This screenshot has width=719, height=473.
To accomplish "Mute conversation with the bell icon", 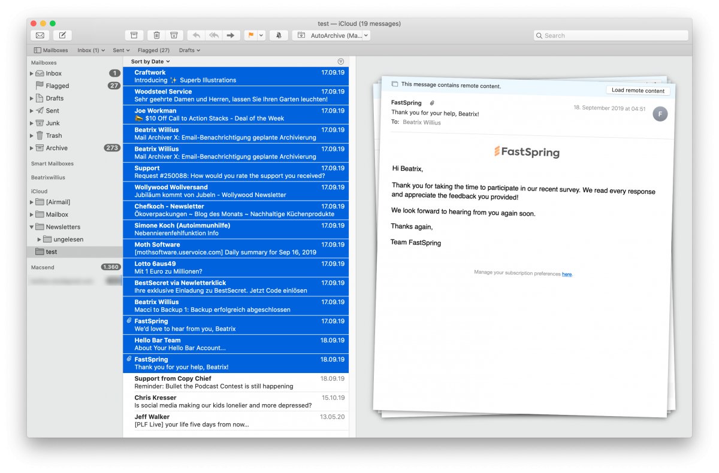I will pos(278,35).
